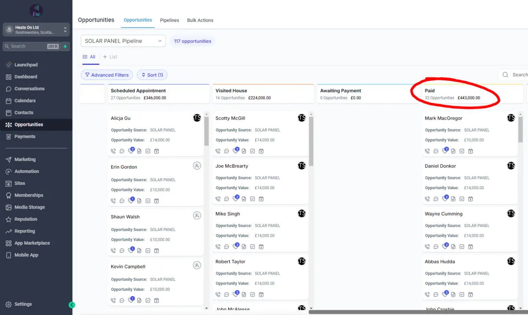The image size is (528, 315).
Task: Click owner avatar on Scotty McGill card
Action: (x=301, y=118)
